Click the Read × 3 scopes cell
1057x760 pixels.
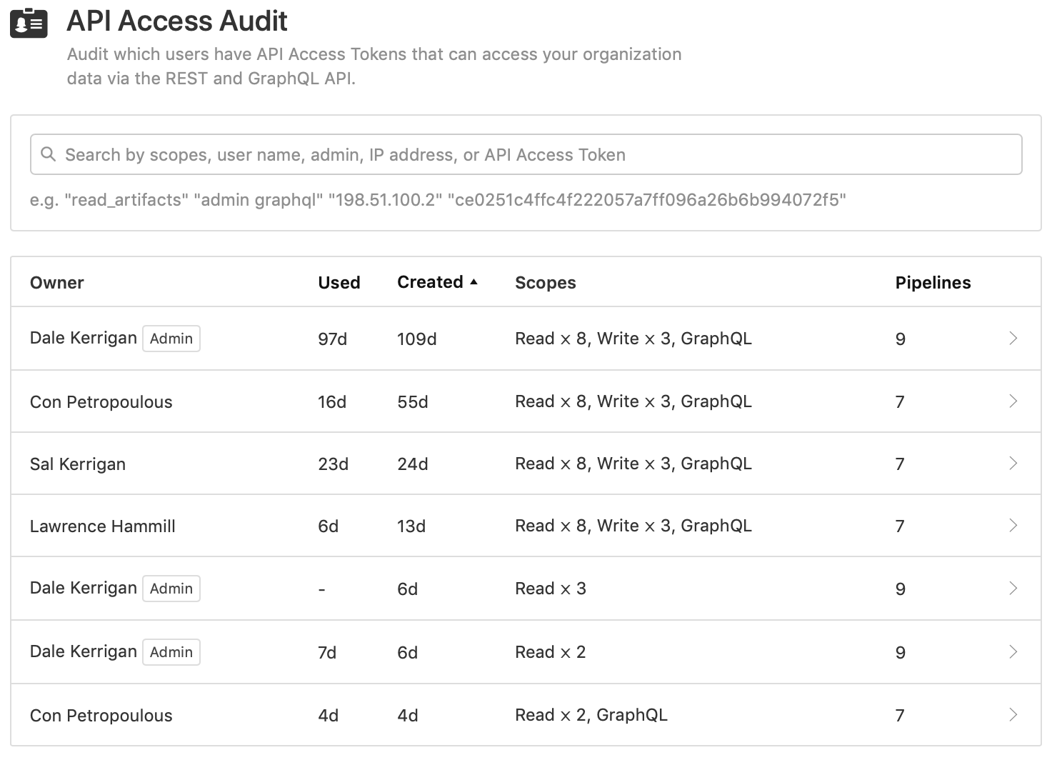[x=551, y=589]
